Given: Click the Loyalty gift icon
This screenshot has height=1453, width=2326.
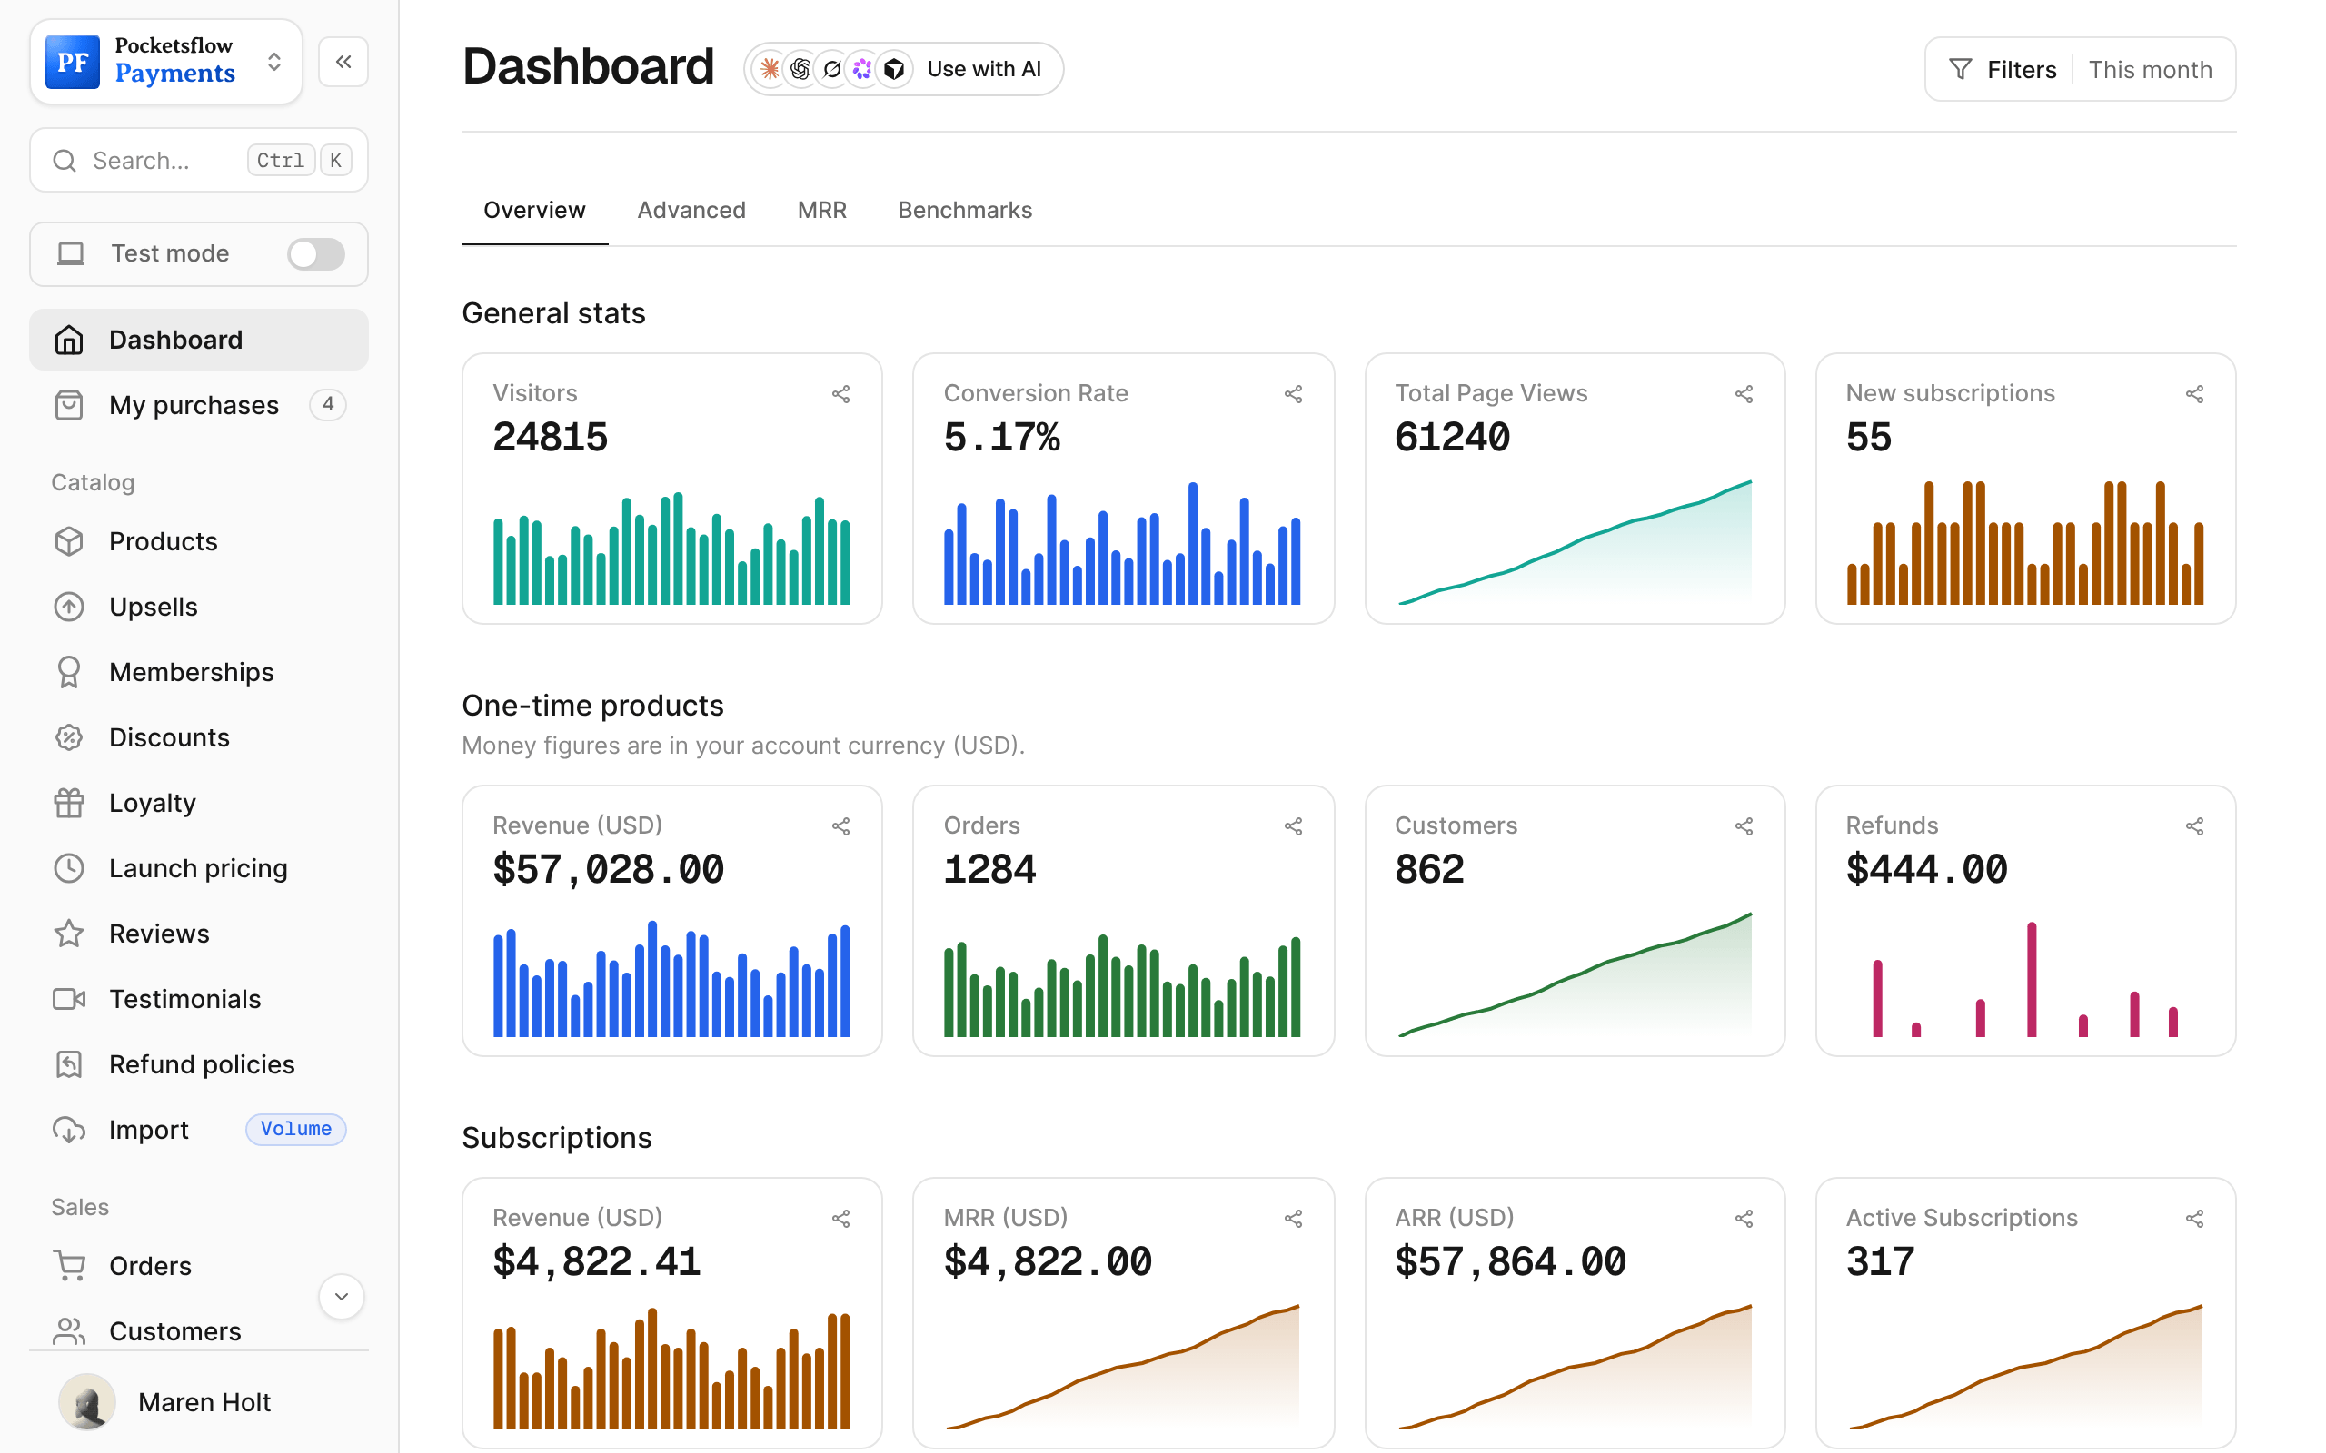Looking at the screenshot, I should (x=69, y=803).
